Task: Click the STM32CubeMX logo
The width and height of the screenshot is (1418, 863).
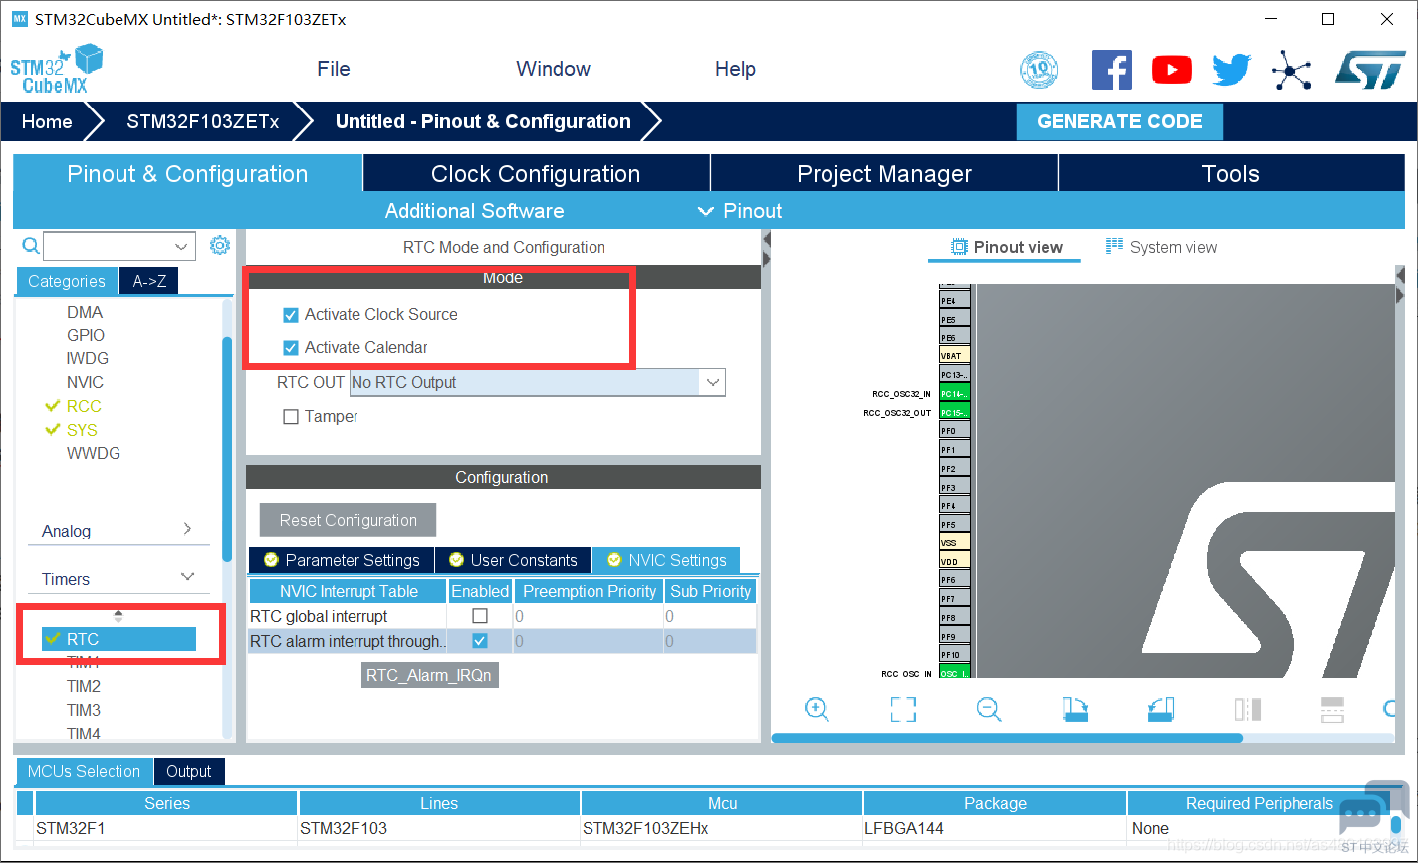Action: point(57,69)
